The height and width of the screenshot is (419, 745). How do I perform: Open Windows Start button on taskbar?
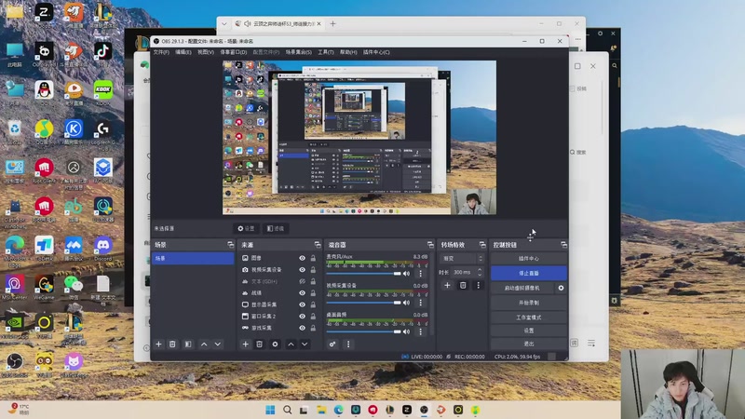click(x=271, y=410)
